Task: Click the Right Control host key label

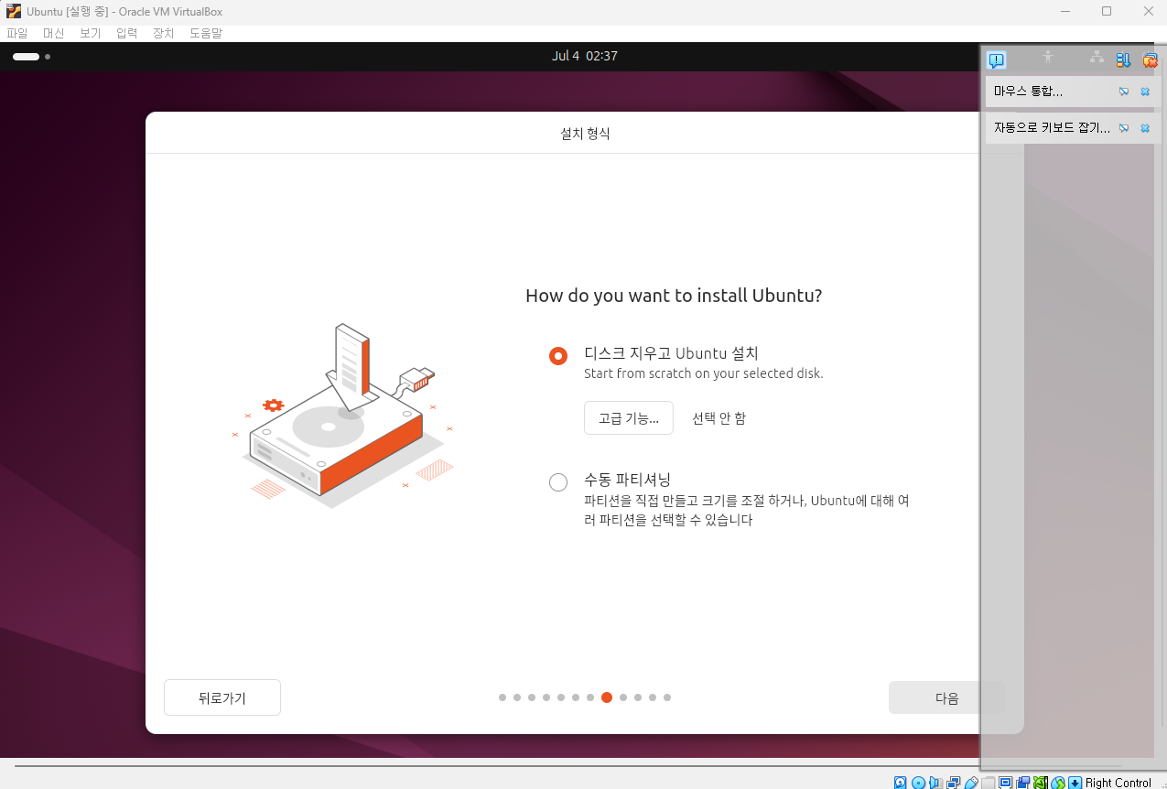Action: [1118, 783]
